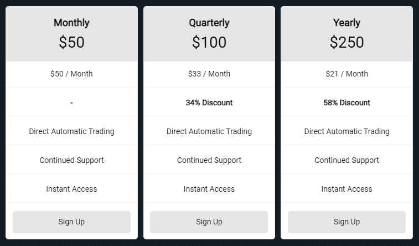
Task: Click the dash in Monthly discount row
Action: click(71, 102)
